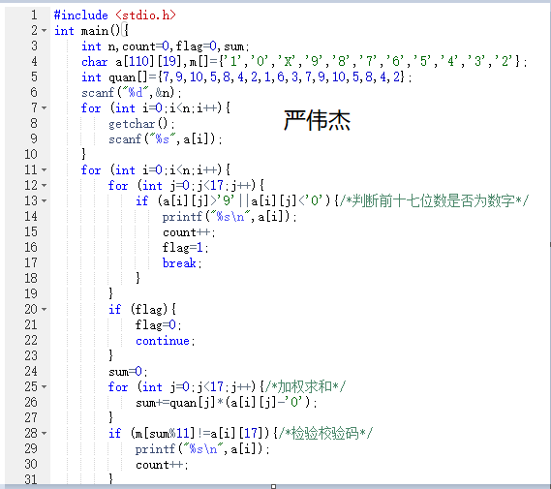Click the closing brace on line 10
551x489 pixels.
click(83, 154)
